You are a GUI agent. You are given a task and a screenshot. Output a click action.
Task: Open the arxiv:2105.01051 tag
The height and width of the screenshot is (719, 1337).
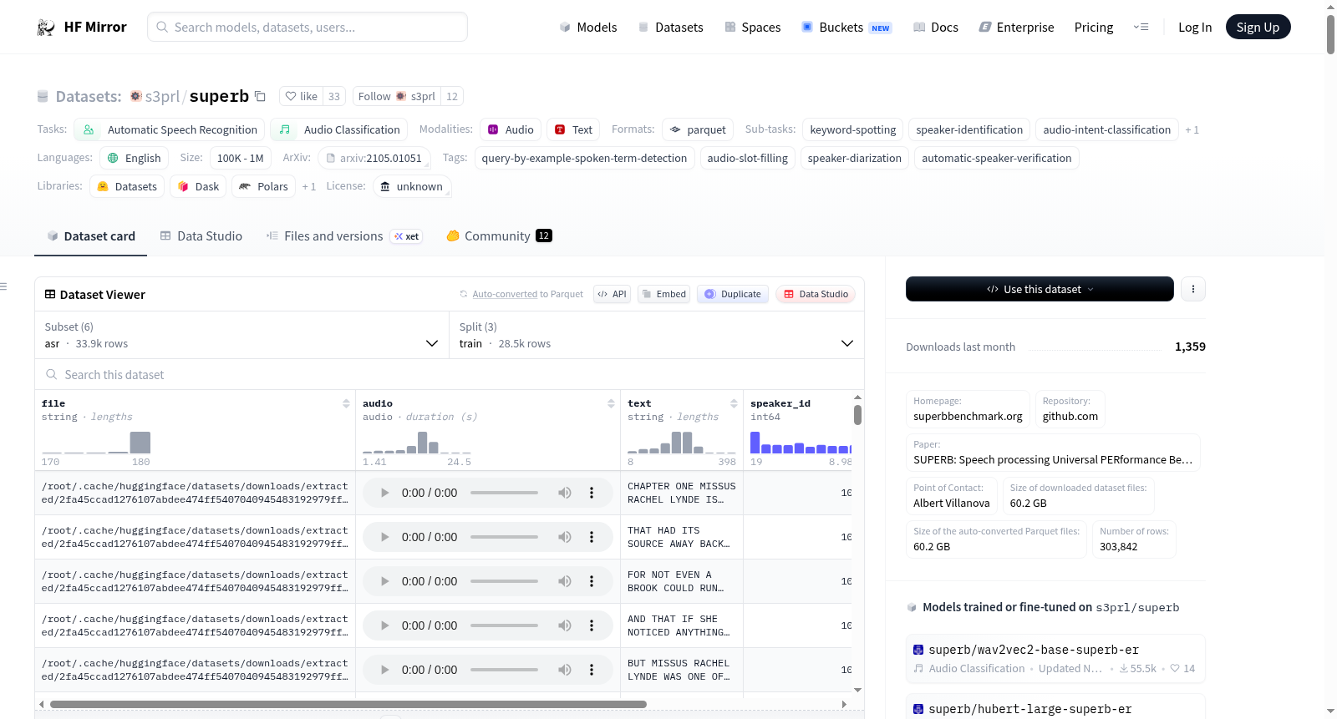pos(374,158)
